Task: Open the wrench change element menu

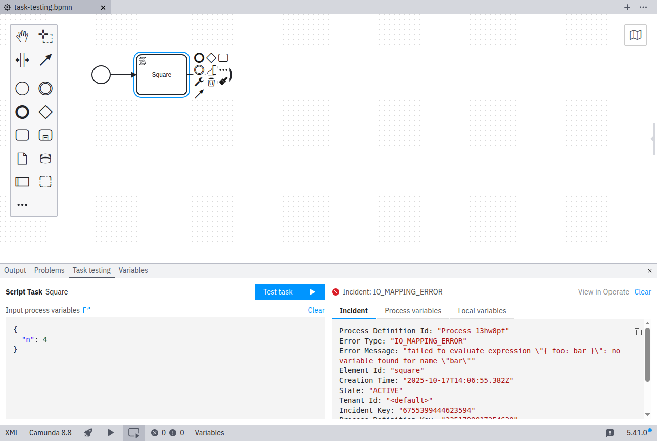Action: coord(199,82)
